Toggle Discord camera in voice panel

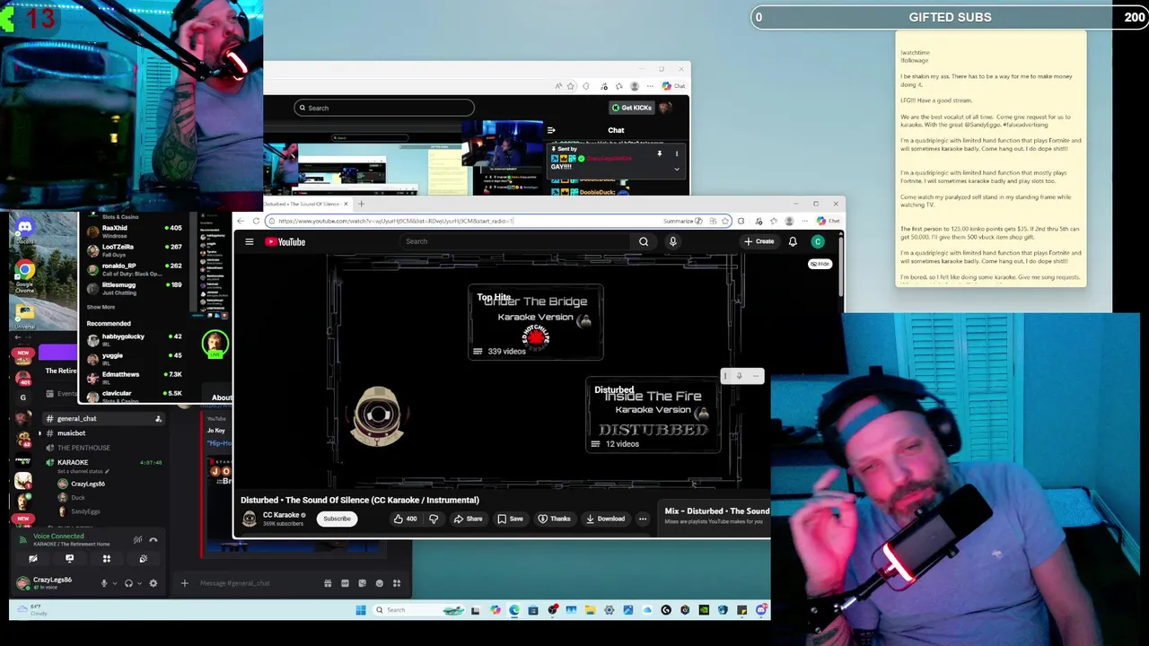(x=33, y=559)
